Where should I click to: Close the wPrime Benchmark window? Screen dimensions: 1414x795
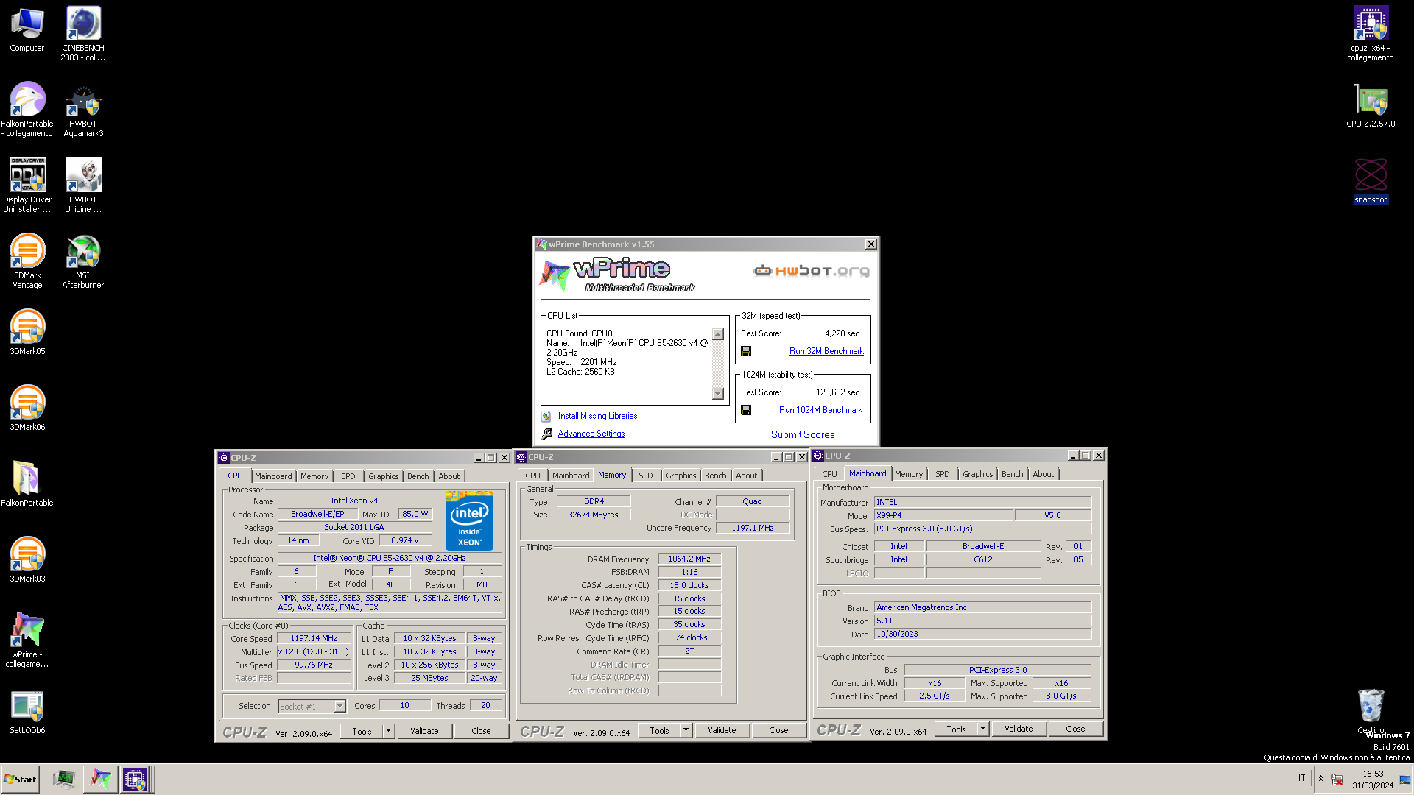871,244
